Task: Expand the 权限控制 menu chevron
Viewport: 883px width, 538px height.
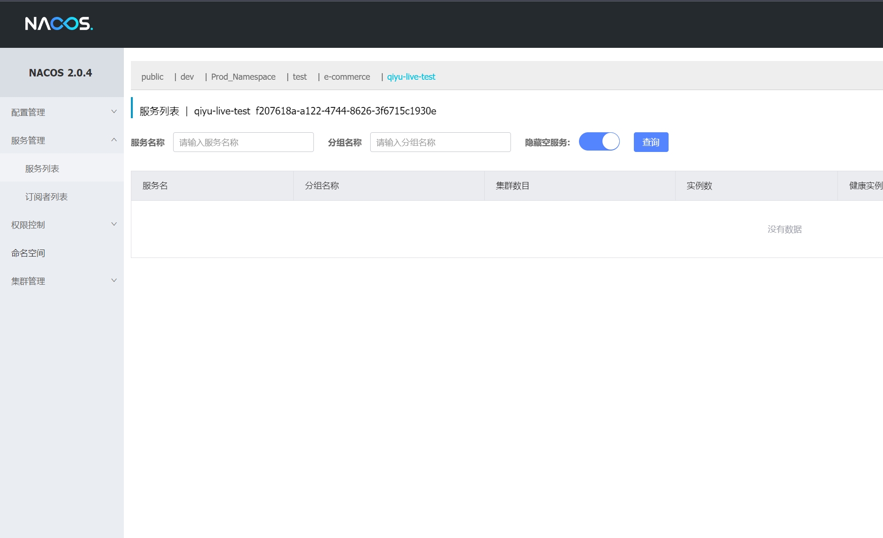Action: click(114, 224)
